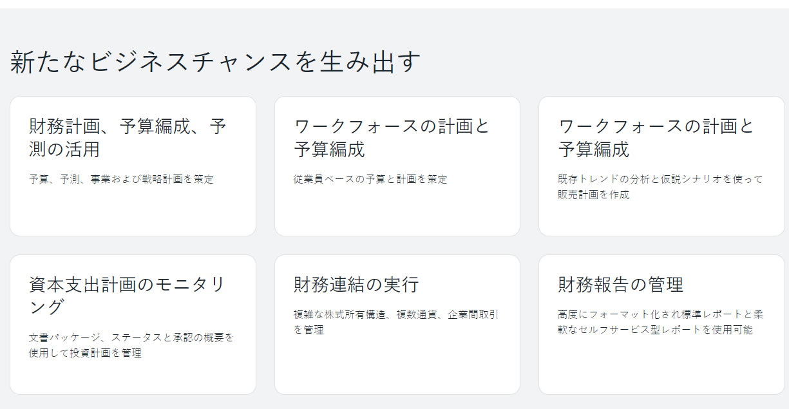The width and height of the screenshot is (789, 409).
Task: Select the 予算、予測、事業および戦略計画を策定 description
Action: (x=121, y=179)
